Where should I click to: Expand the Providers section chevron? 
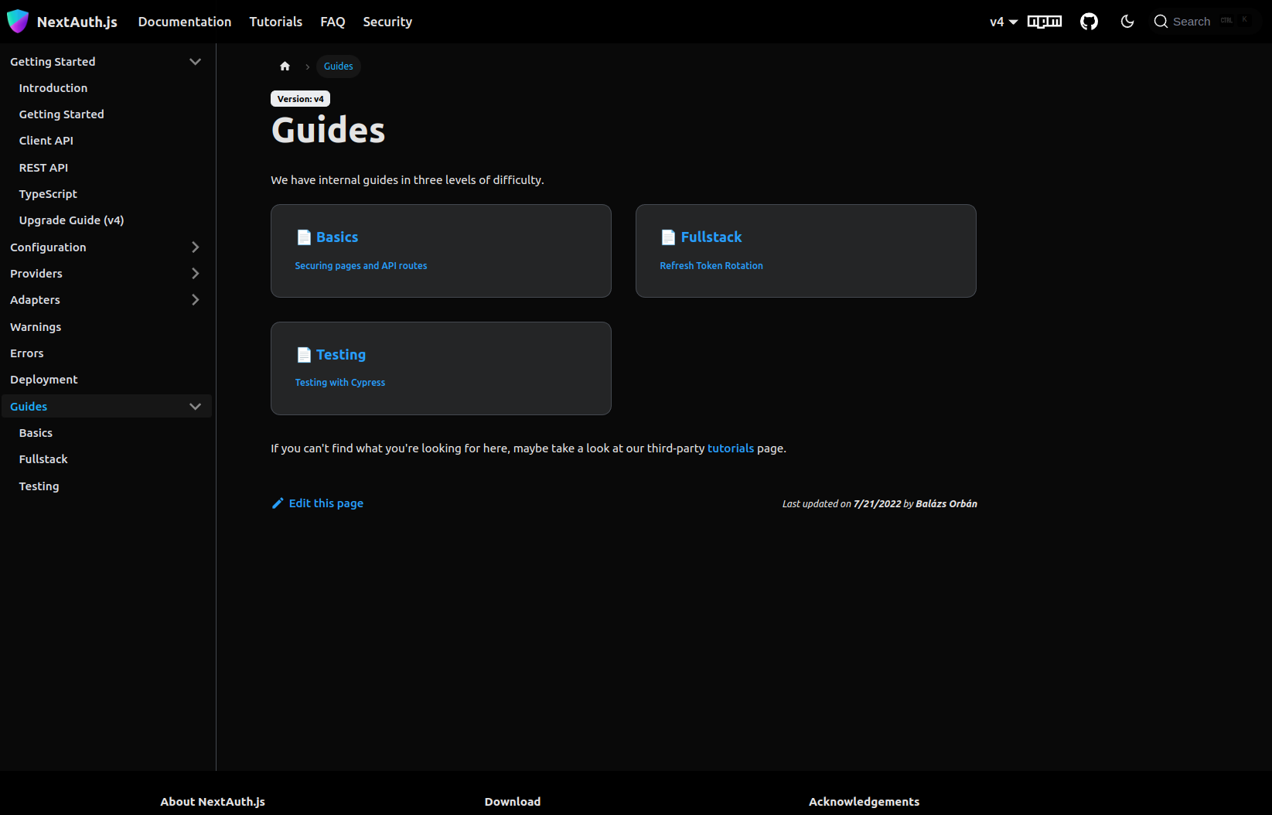click(x=195, y=274)
